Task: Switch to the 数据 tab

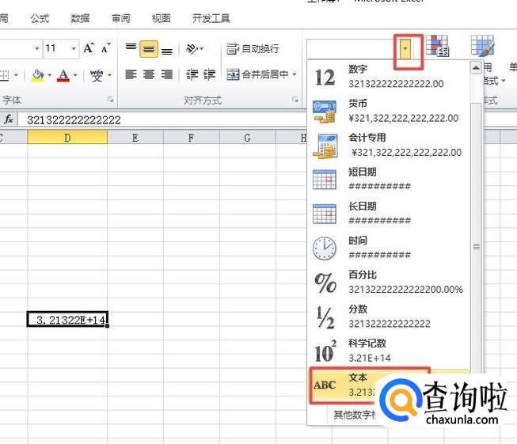Action: click(80, 18)
